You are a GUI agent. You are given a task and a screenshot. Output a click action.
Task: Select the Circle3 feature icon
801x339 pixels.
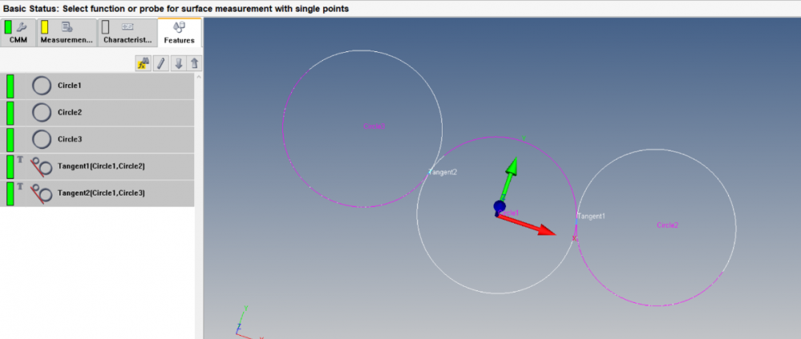point(42,139)
